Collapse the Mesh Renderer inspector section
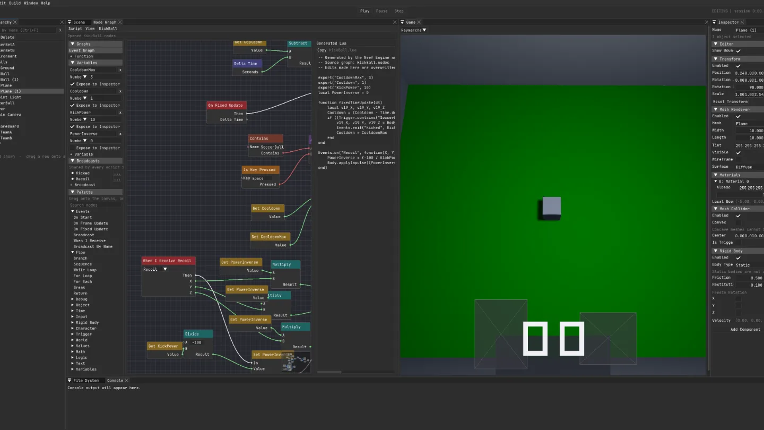The image size is (764, 430). pos(737,109)
